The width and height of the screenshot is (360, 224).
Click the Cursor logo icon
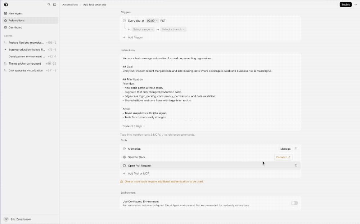6,5
